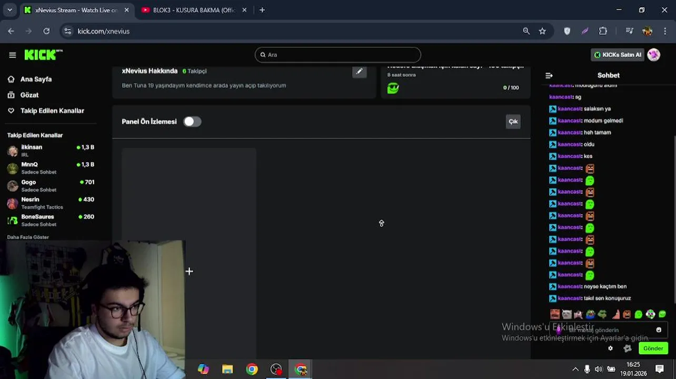Open Takip Edilen Kanallar menu item

52,111
